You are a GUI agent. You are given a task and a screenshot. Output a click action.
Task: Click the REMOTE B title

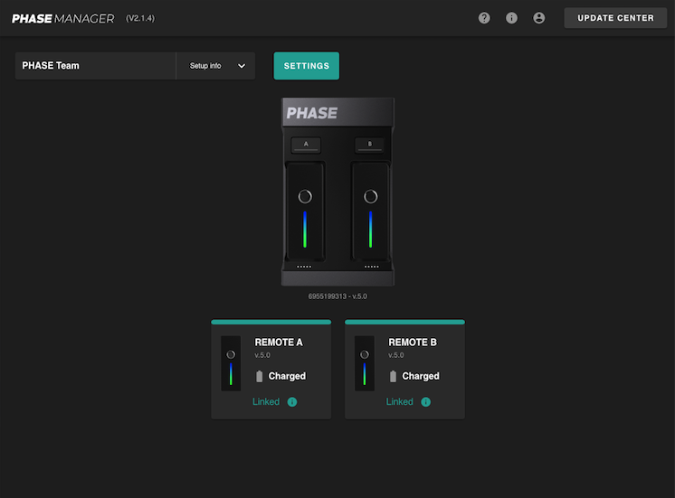413,343
